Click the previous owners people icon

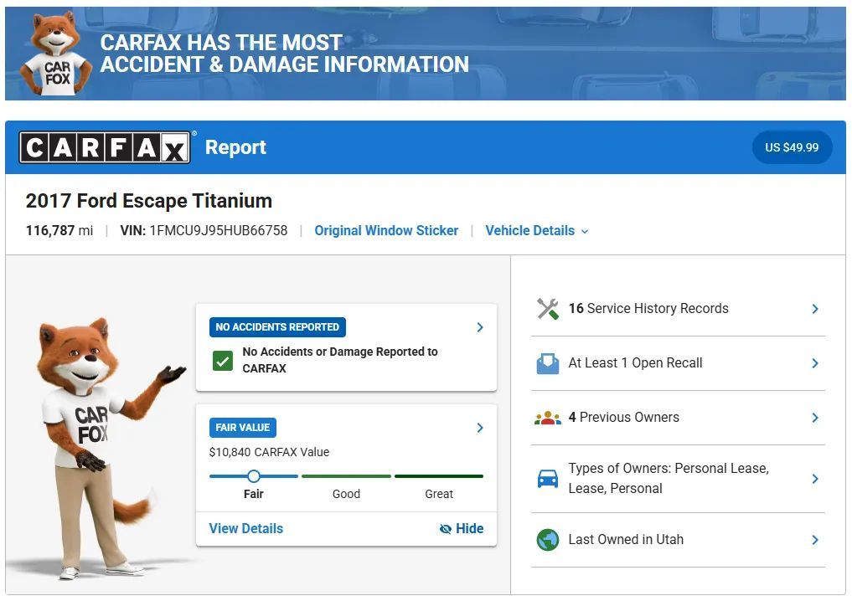click(548, 418)
